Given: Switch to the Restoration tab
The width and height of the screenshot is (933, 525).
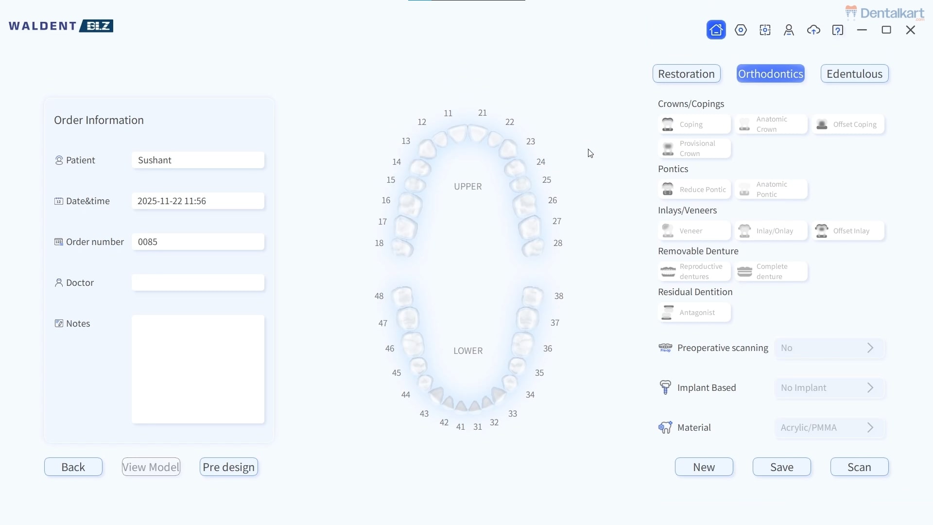Looking at the screenshot, I should coord(686,74).
